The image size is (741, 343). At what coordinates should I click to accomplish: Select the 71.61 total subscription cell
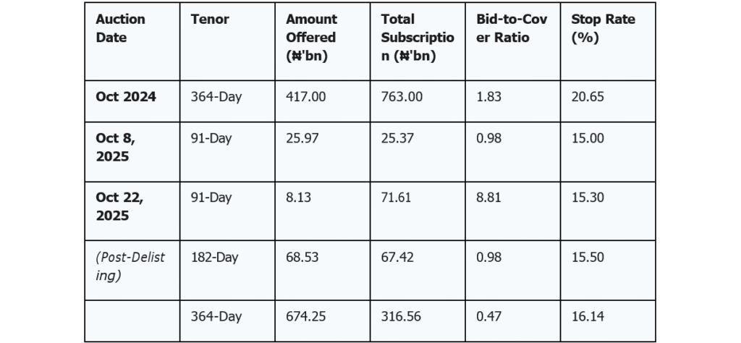click(x=398, y=198)
